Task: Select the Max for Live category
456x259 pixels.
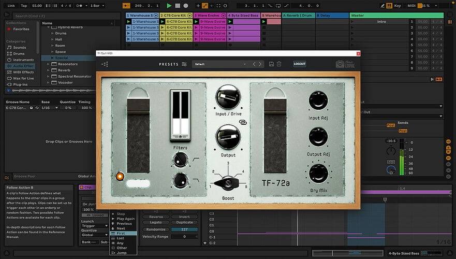Action: point(20,78)
